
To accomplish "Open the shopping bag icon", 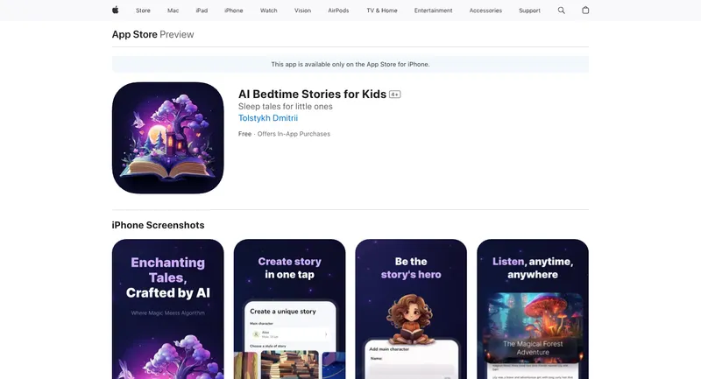I will pyautogui.click(x=585, y=11).
